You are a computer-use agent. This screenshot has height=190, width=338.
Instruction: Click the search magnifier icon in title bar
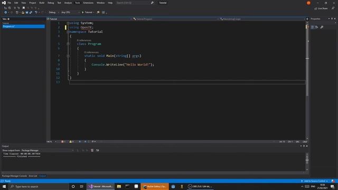(152, 3)
